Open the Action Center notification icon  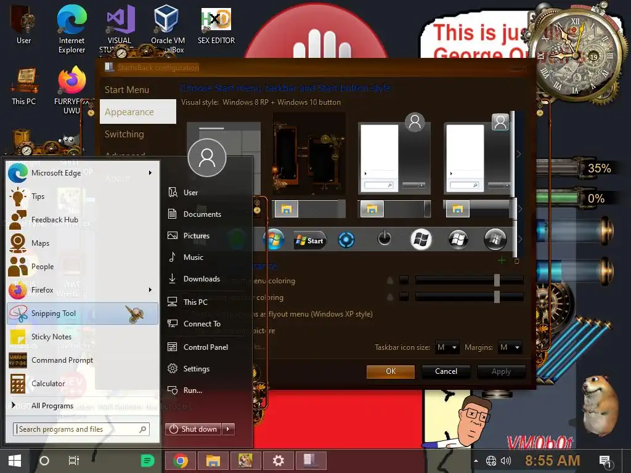click(x=605, y=461)
